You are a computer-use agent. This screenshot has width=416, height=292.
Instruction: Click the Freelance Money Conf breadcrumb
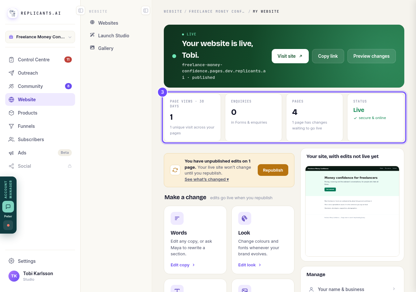pos(217,11)
